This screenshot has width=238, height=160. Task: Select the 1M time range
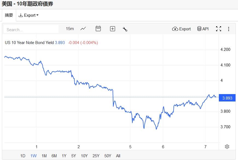(44, 156)
